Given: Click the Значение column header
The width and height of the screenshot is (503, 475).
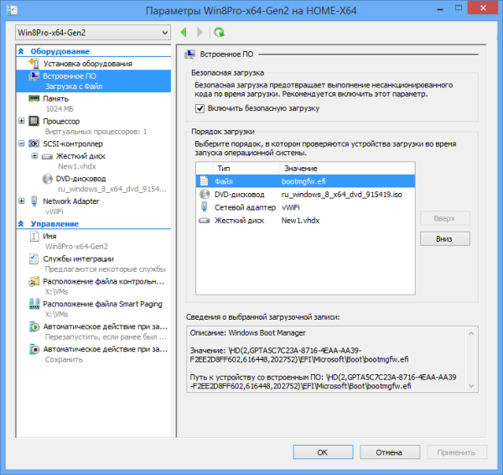Looking at the screenshot, I should 347,169.
